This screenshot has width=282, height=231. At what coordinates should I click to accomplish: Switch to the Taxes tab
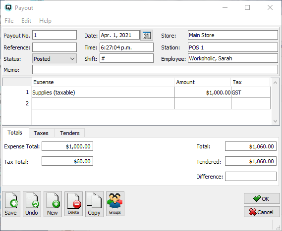coord(41,133)
